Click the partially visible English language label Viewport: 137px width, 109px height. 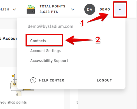(x=5, y=9)
